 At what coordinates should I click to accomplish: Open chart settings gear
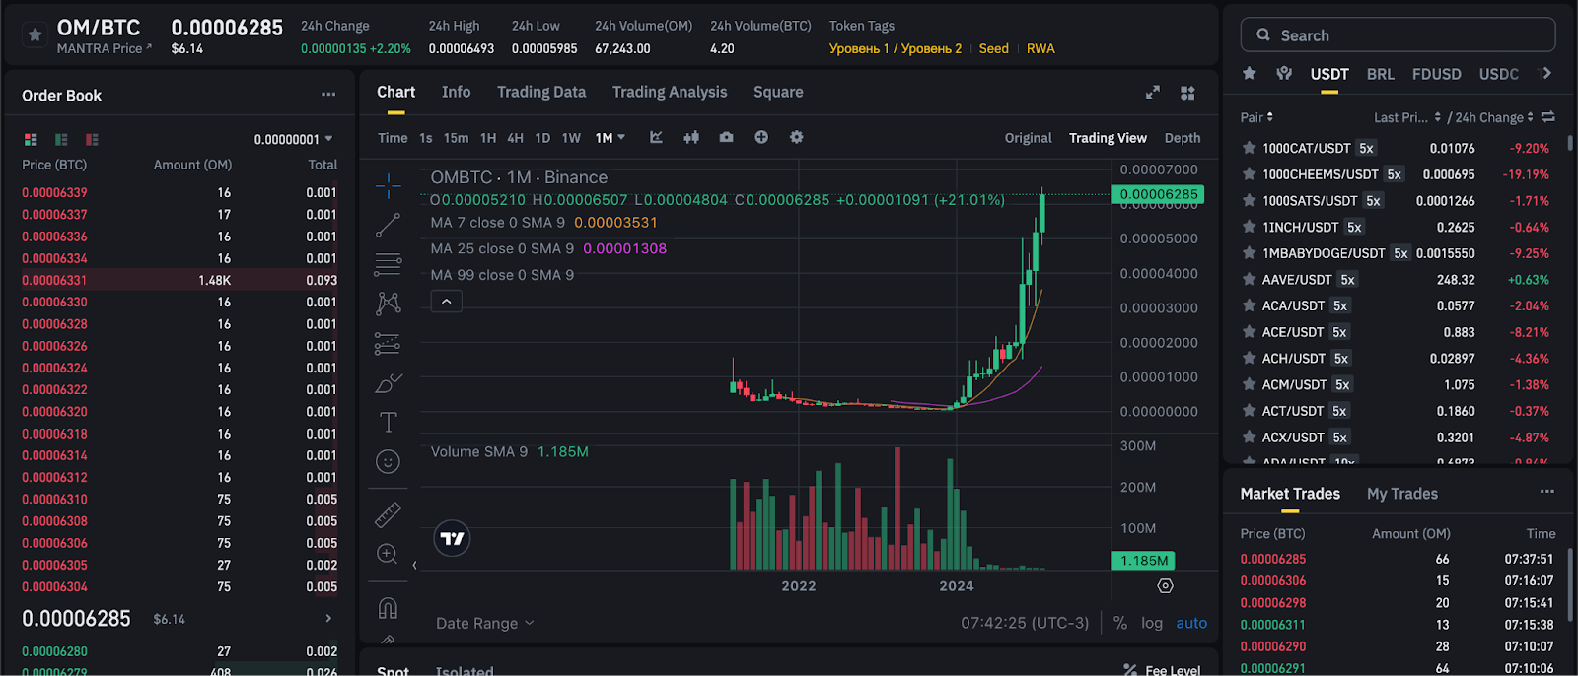coord(797,138)
